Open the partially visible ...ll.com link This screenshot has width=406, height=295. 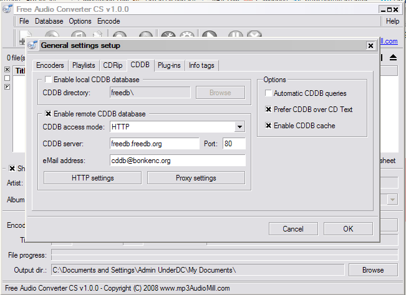(389, 41)
